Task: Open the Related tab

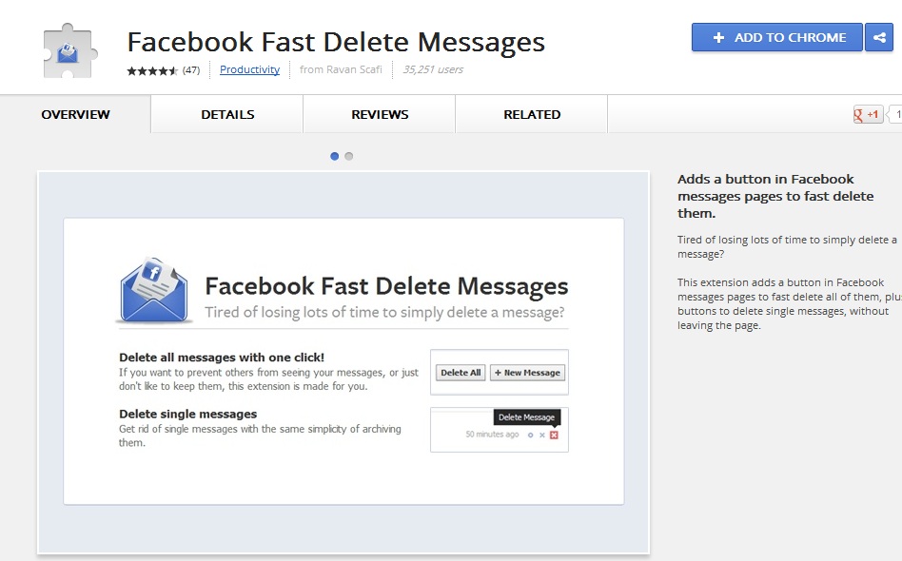Action: [x=532, y=114]
